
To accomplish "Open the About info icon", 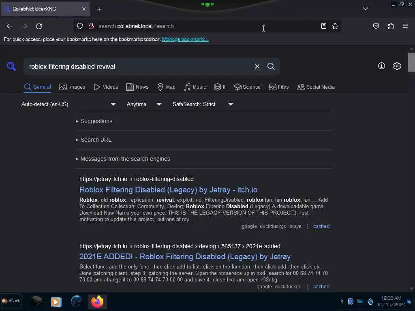I will (x=381, y=66).
